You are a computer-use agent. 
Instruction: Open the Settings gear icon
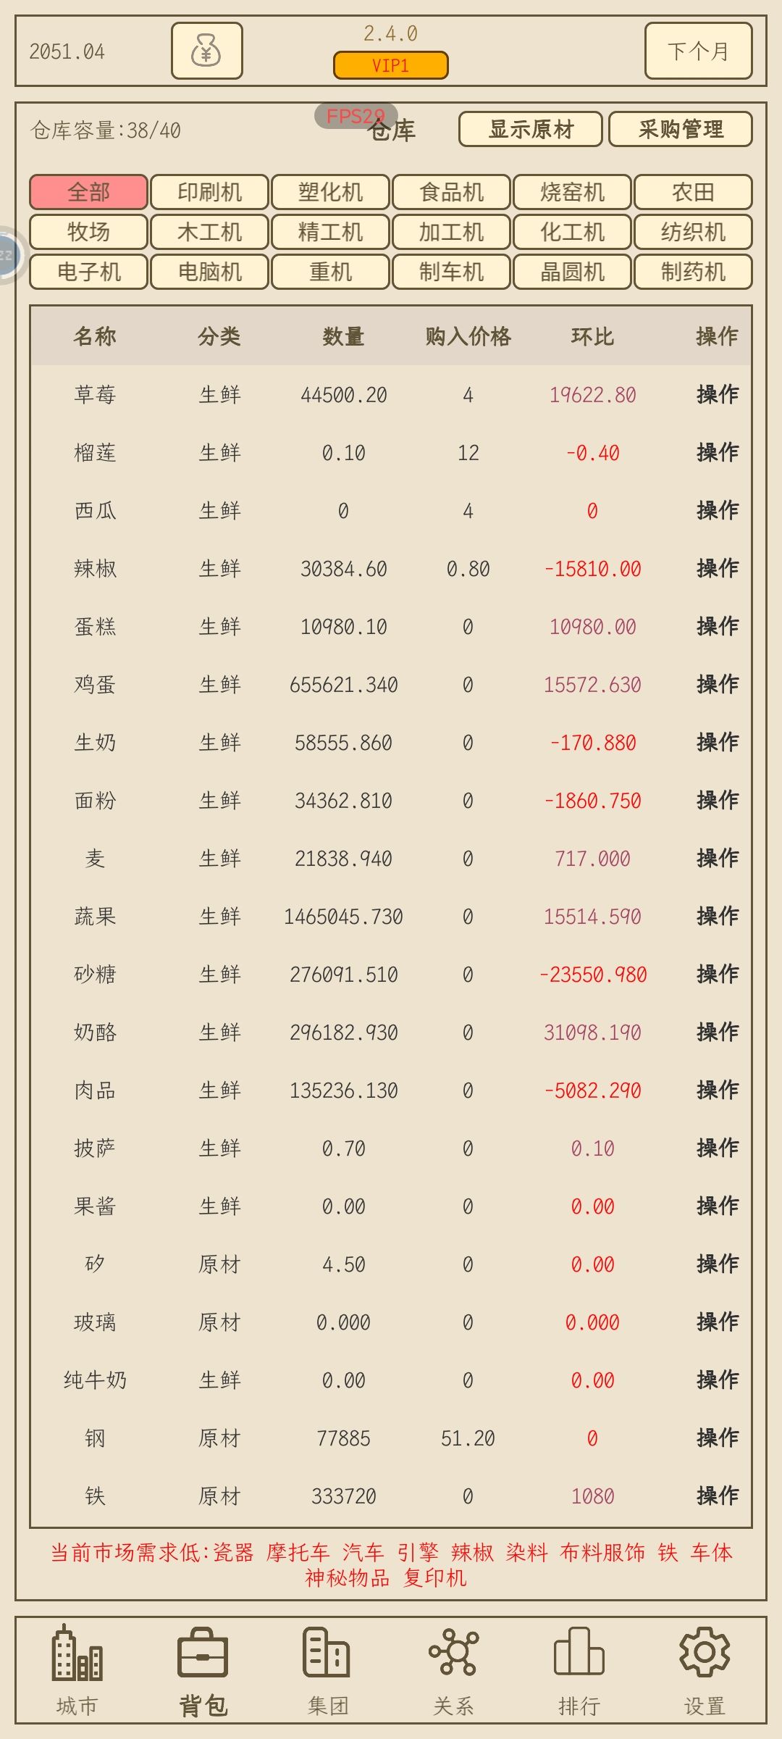click(x=704, y=1653)
